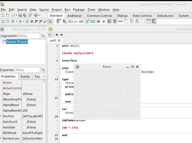Pick the TScrollBar component icon
The width and height of the screenshot is (192, 143).
(120, 21)
